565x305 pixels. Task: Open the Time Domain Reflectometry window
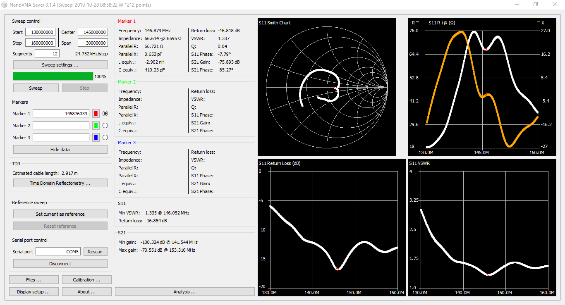60,183
